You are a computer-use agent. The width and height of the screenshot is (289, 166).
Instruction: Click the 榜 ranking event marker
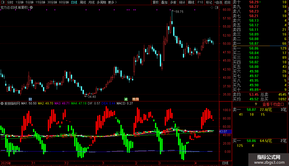[134, 99]
